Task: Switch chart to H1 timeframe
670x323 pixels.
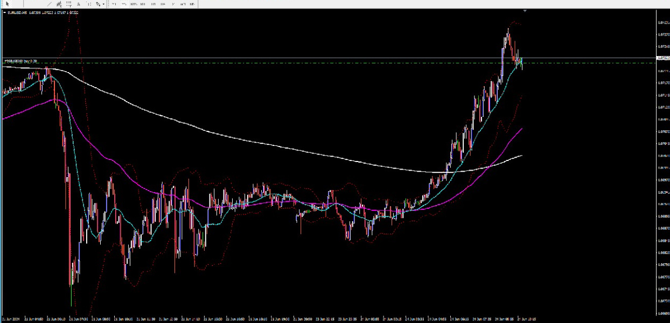Action: pyautogui.click(x=153, y=4)
